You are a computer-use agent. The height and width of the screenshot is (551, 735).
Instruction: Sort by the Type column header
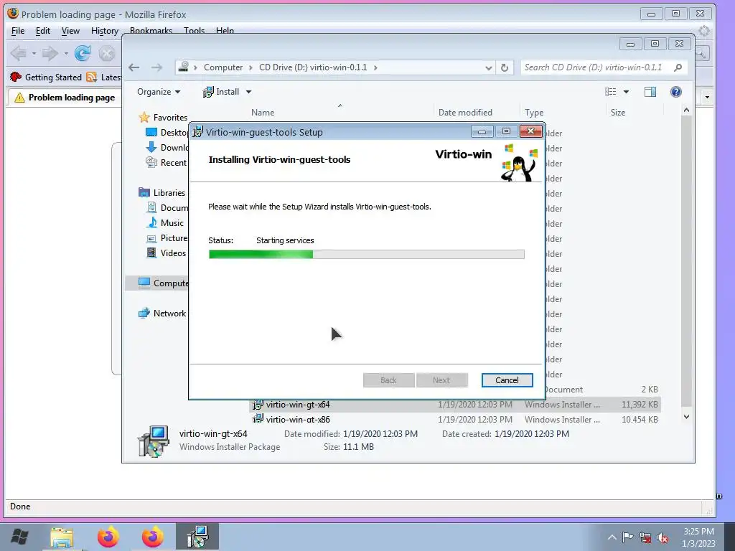[534, 113]
